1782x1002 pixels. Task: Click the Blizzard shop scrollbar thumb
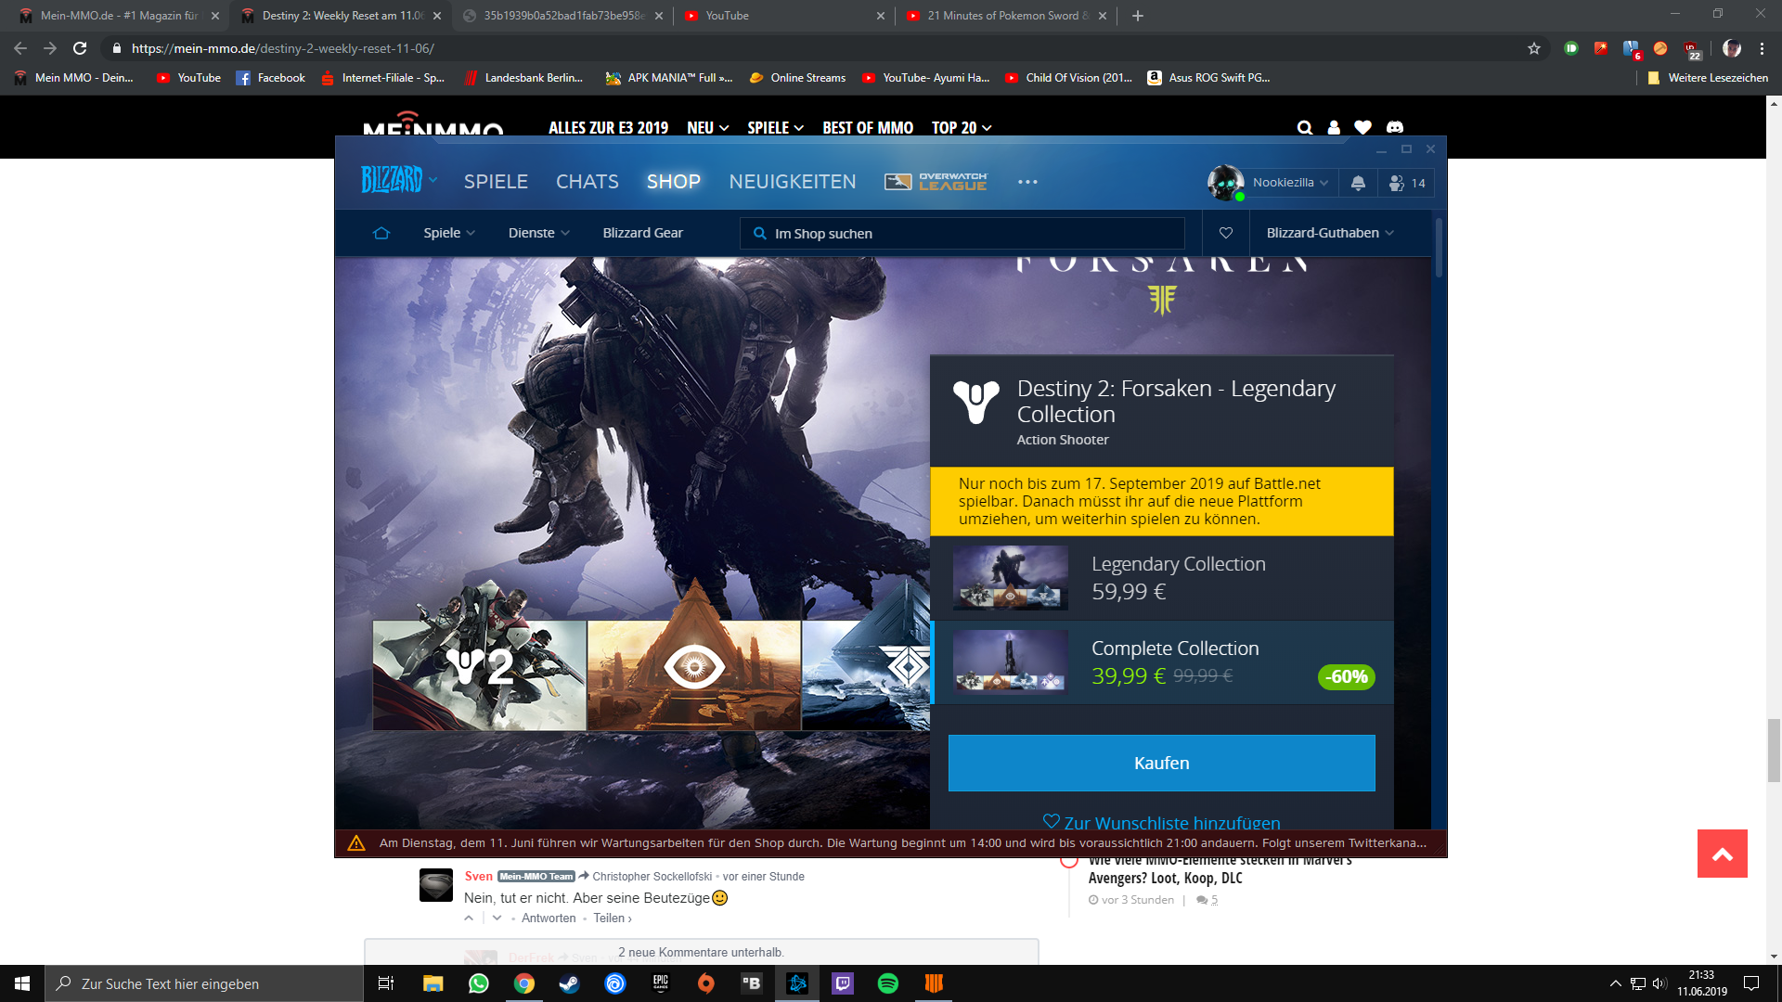1439,248
